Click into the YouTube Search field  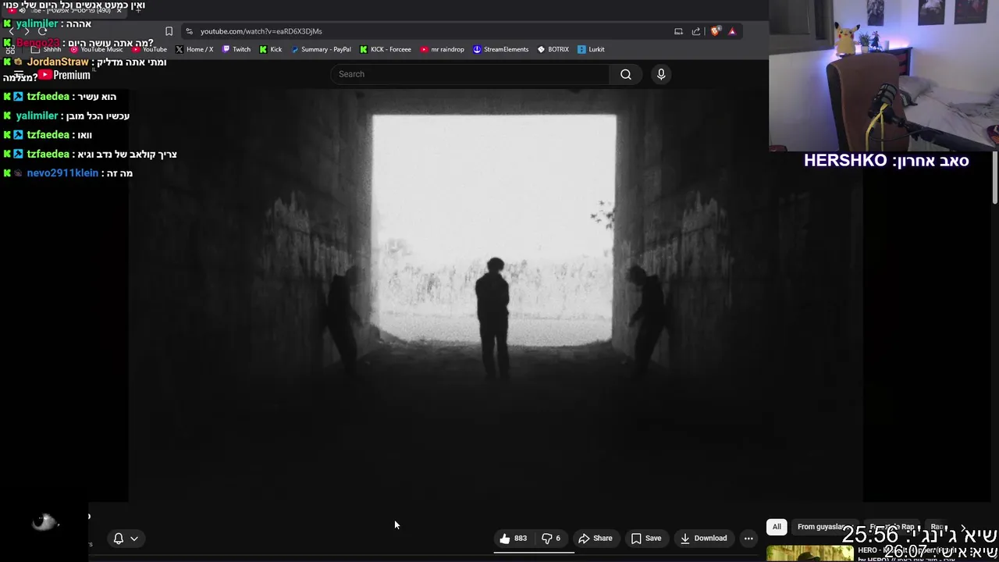coord(471,74)
